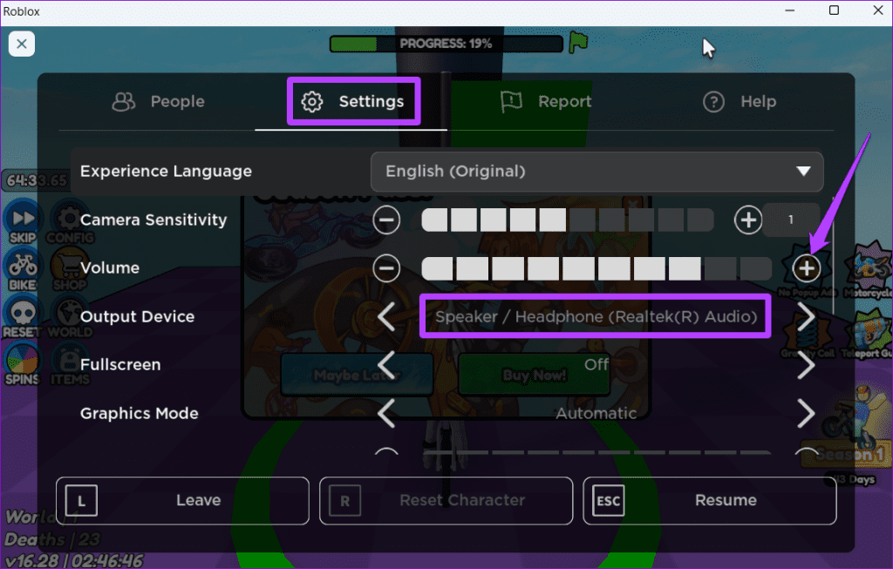The image size is (893, 569).
Task: Open the CONFIG gear icon
Action: coord(70,220)
